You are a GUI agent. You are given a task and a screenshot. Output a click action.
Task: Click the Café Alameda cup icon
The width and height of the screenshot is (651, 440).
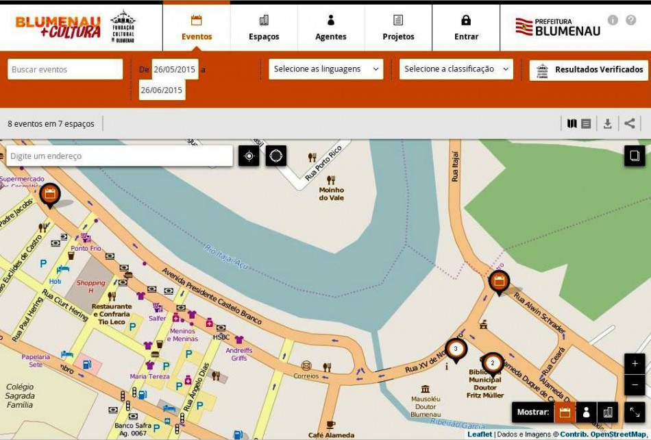pos(331,425)
